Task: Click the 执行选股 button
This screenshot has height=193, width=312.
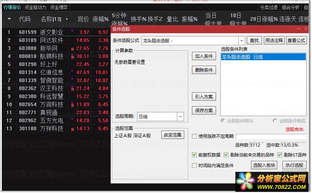Action: click(294, 165)
